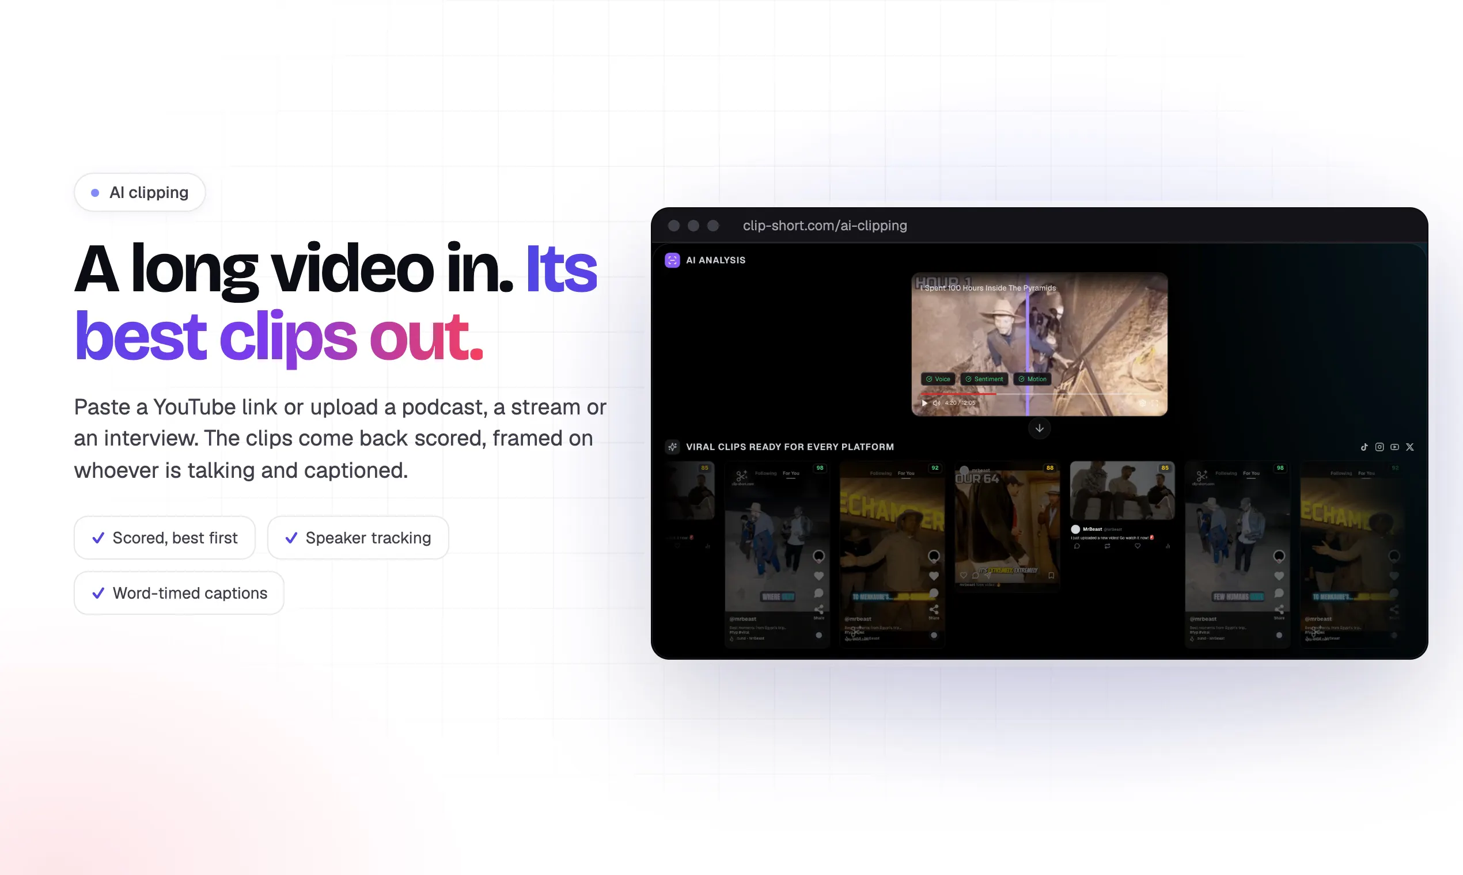Toggle the Voice analysis chip
Image resolution: width=1463 pixels, height=875 pixels.
(938, 379)
